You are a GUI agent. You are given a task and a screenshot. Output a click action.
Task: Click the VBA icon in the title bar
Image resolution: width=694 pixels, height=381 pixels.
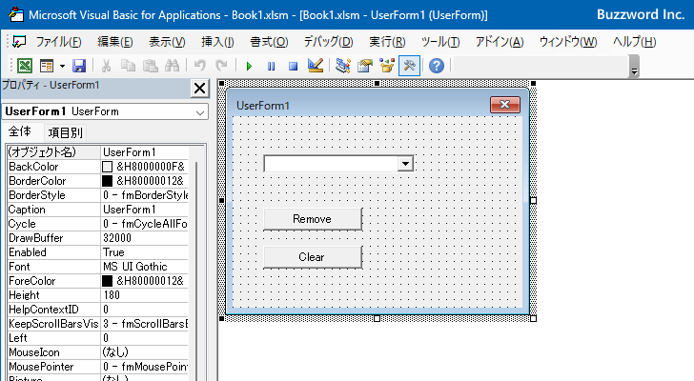16,14
